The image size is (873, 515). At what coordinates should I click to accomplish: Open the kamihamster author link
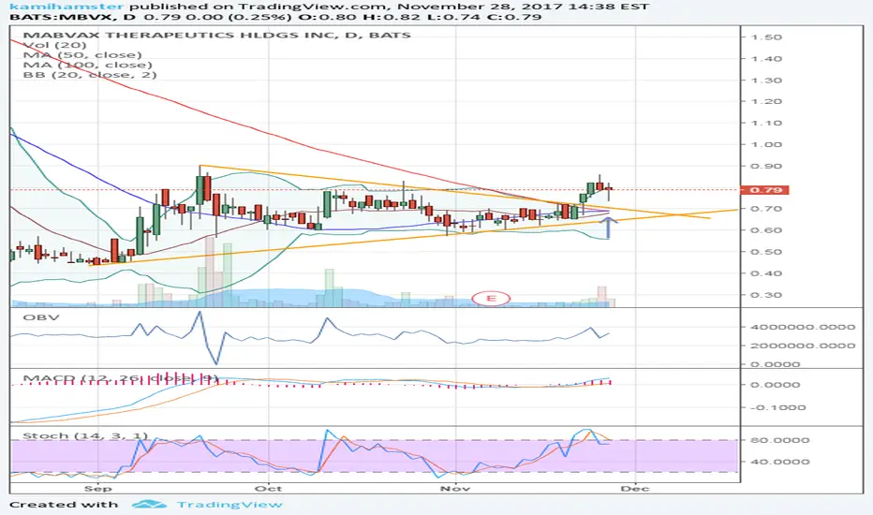click(x=67, y=7)
